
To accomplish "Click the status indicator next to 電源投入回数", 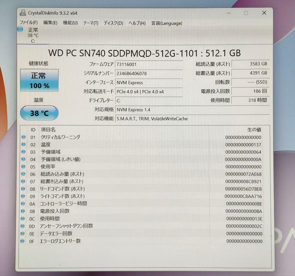I will [x=23, y=211].
